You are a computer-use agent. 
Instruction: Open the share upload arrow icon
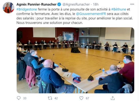click(113, 98)
